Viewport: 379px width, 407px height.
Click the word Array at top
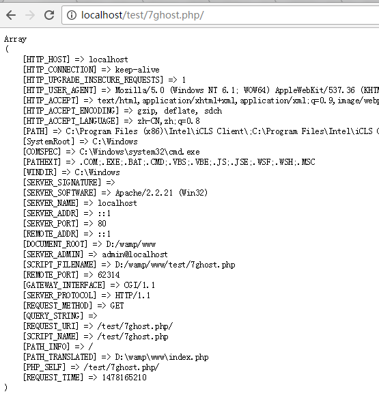pyautogui.click(x=15, y=39)
